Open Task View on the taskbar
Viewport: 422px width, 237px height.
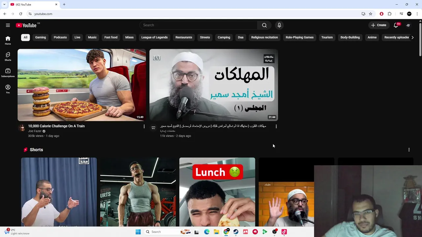[x=196, y=232]
